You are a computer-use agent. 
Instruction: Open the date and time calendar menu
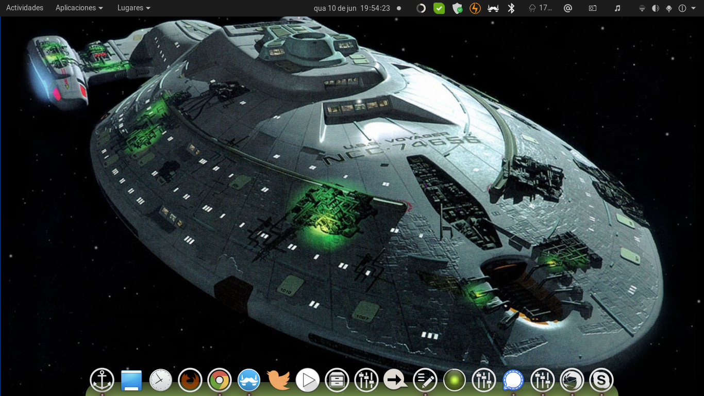352,8
